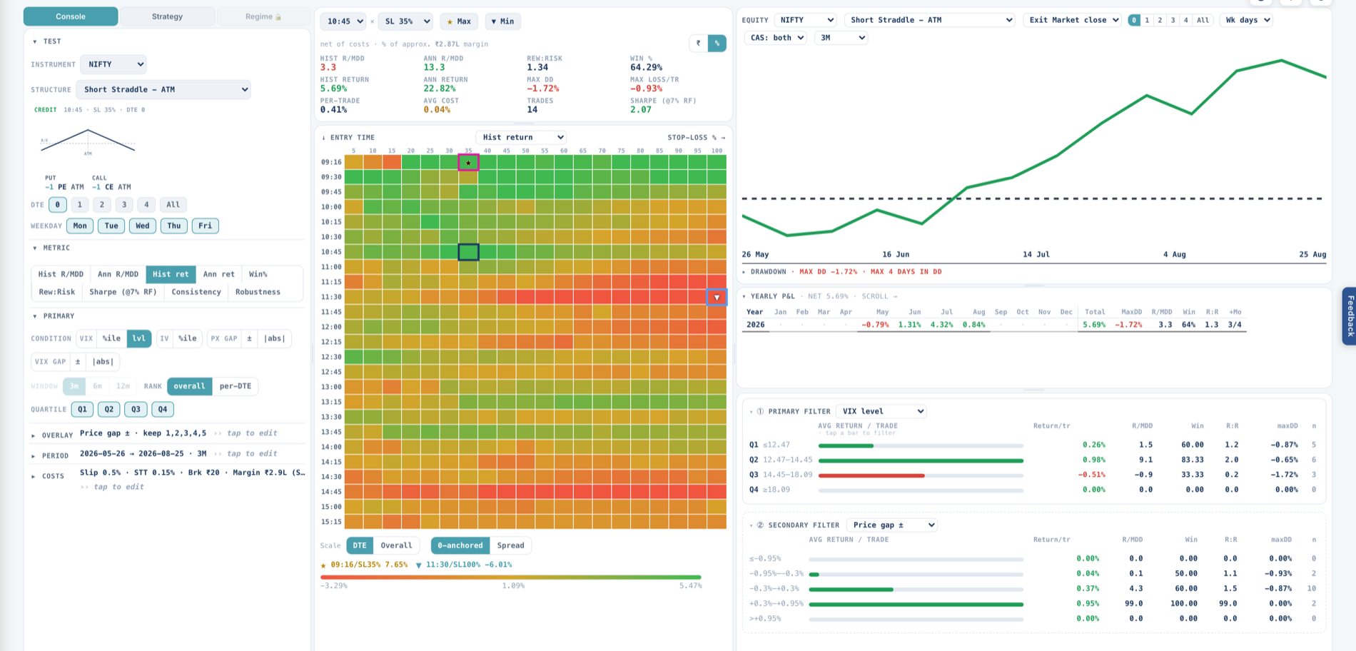Screen dimensions: 1356x651
Task: Toggle quartile Q4 chip
Action: pyautogui.click(x=163, y=410)
